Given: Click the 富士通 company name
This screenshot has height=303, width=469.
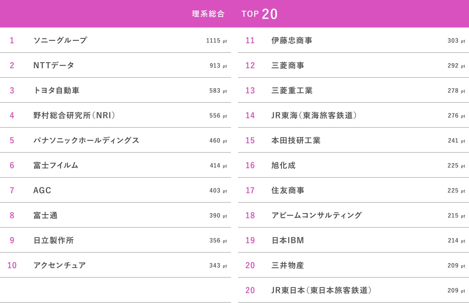Looking at the screenshot, I should [45, 215].
